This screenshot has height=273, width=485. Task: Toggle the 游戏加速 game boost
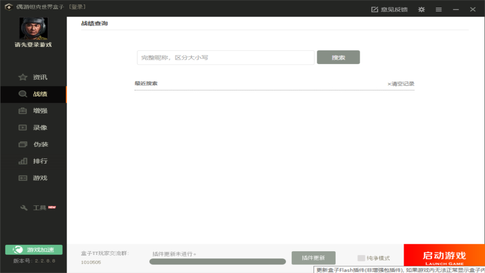pyautogui.click(x=33, y=249)
